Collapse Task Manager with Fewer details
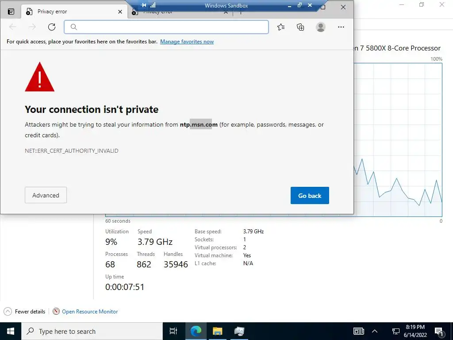This screenshot has height=340, width=453. pyautogui.click(x=25, y=311)
